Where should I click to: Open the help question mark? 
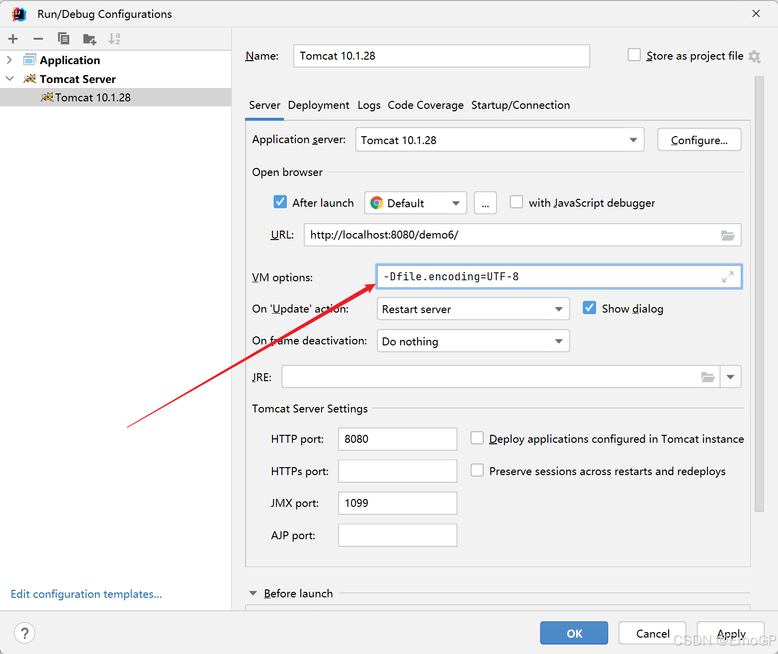[x=24, y=633]
